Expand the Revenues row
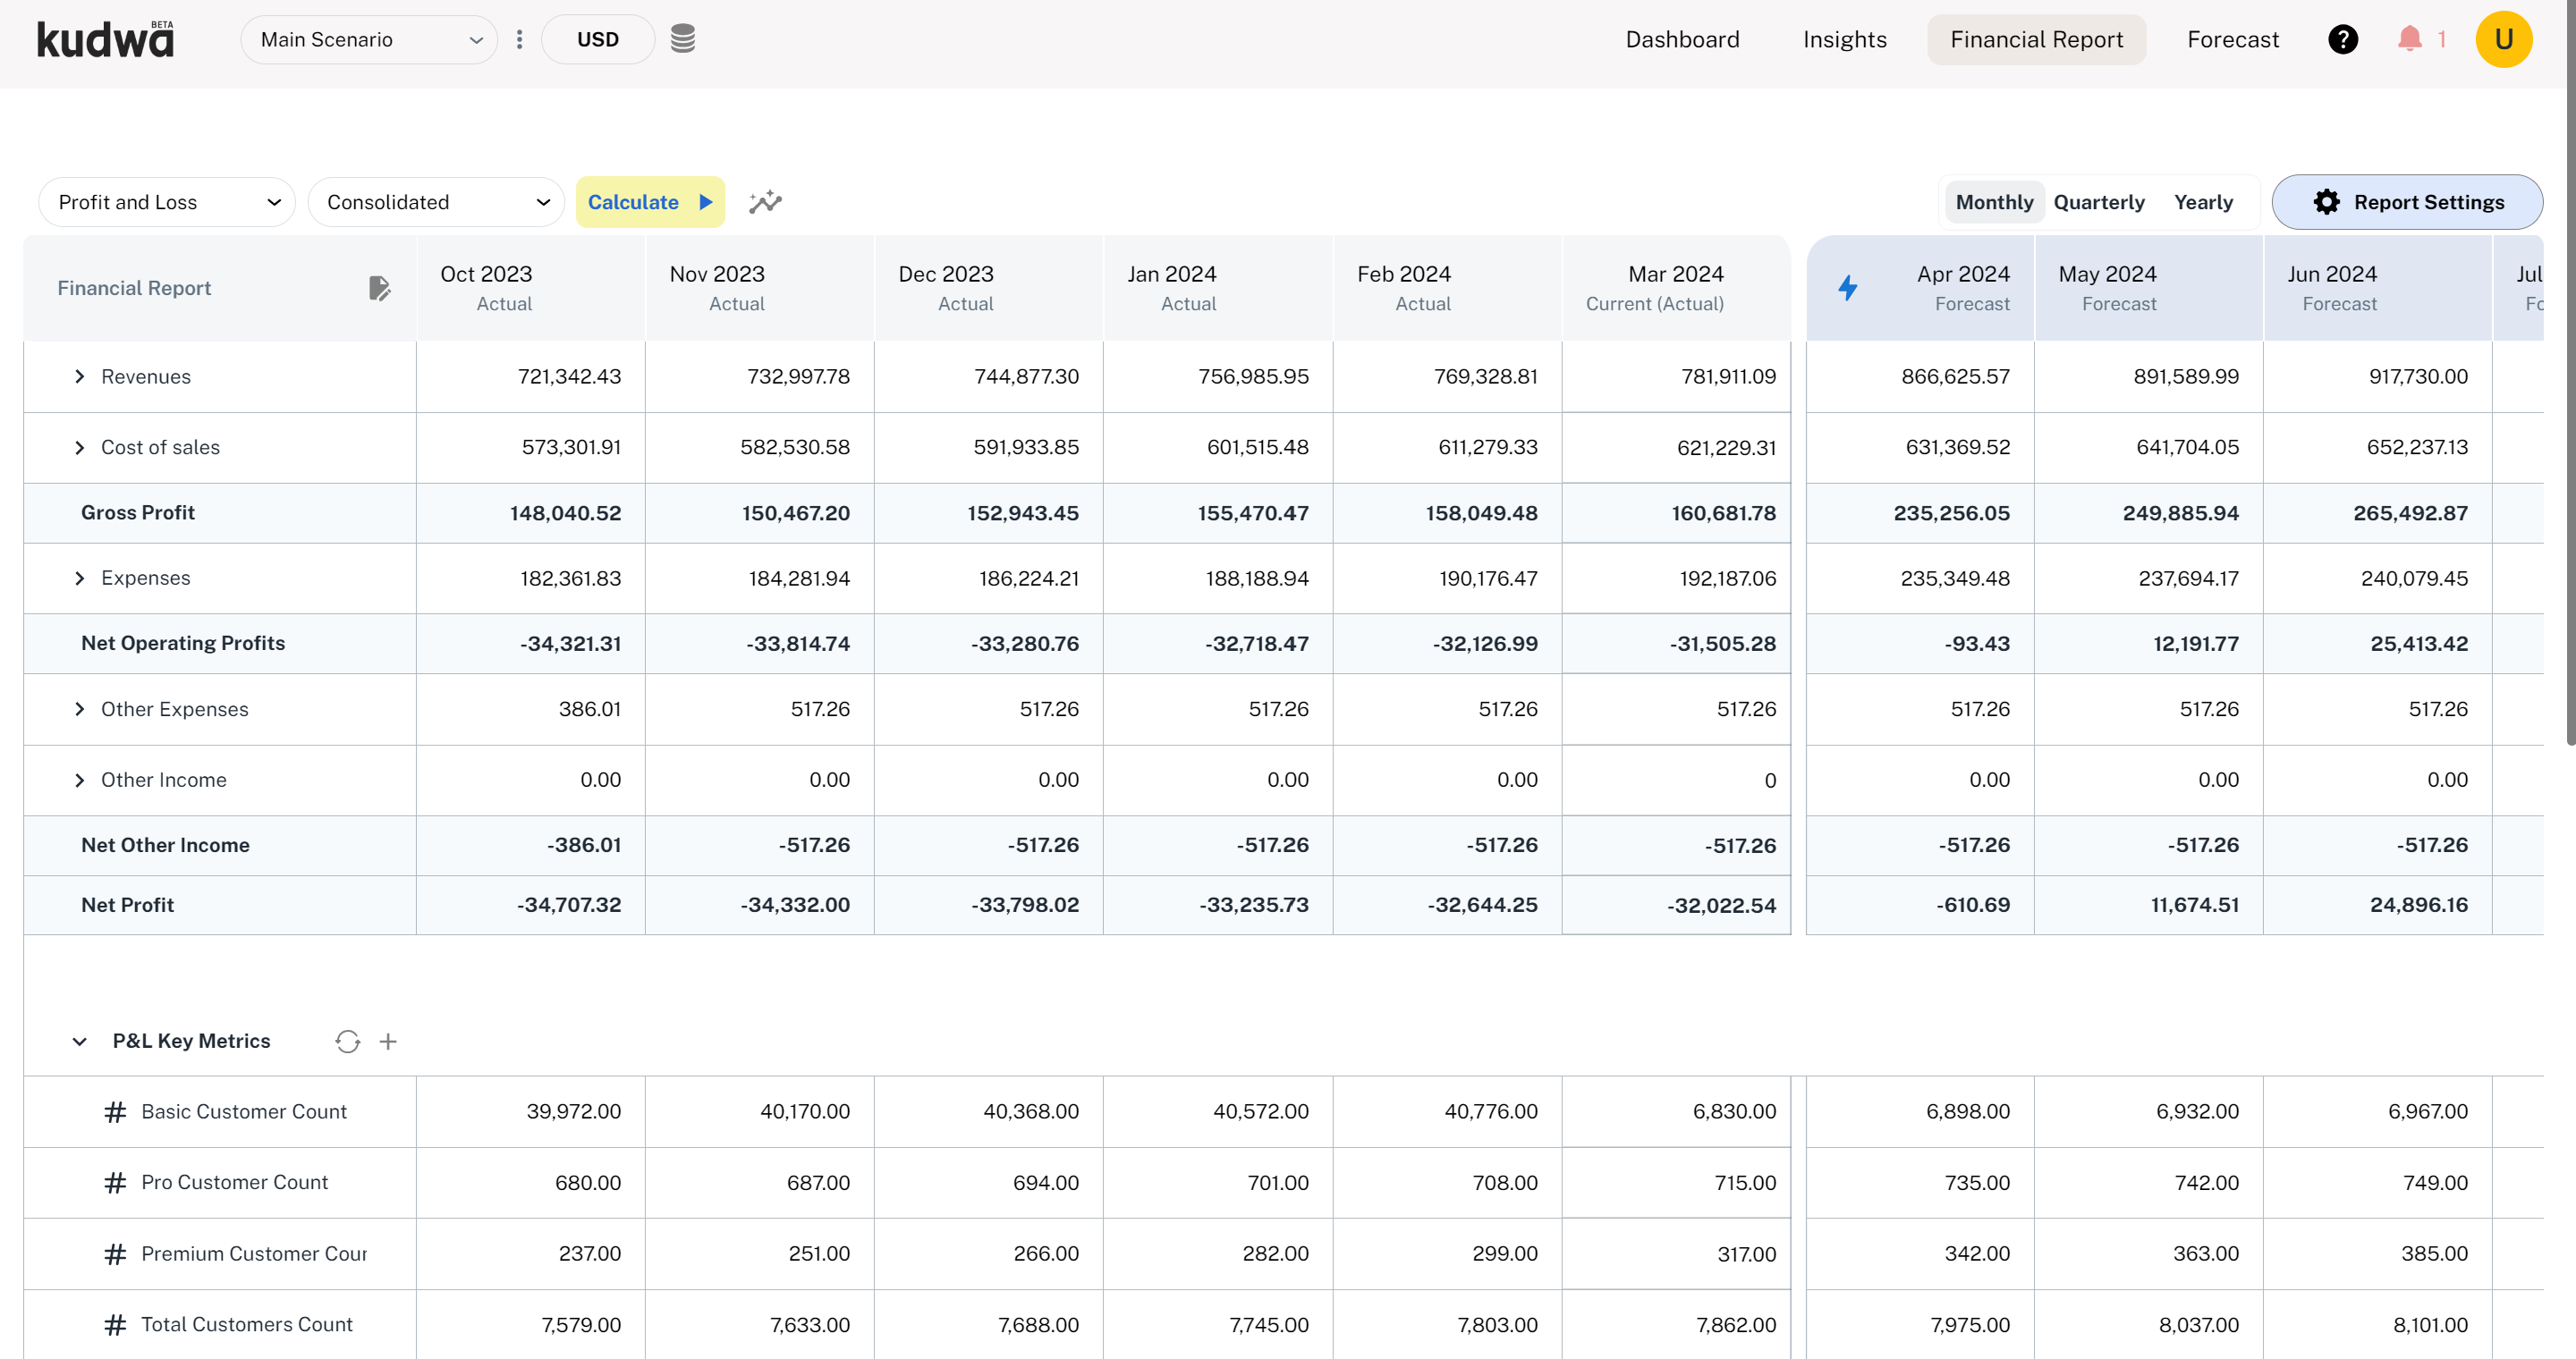Screen dimensions: 2576x1359 coord(80,376)
